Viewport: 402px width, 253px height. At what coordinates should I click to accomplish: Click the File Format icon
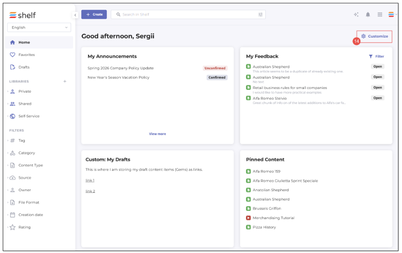[12, 202]
